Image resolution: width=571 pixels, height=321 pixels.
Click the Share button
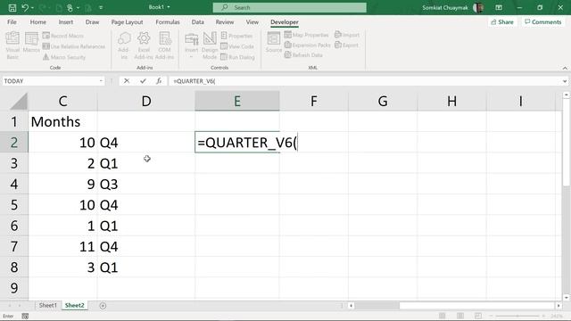[x=502, y=22]
